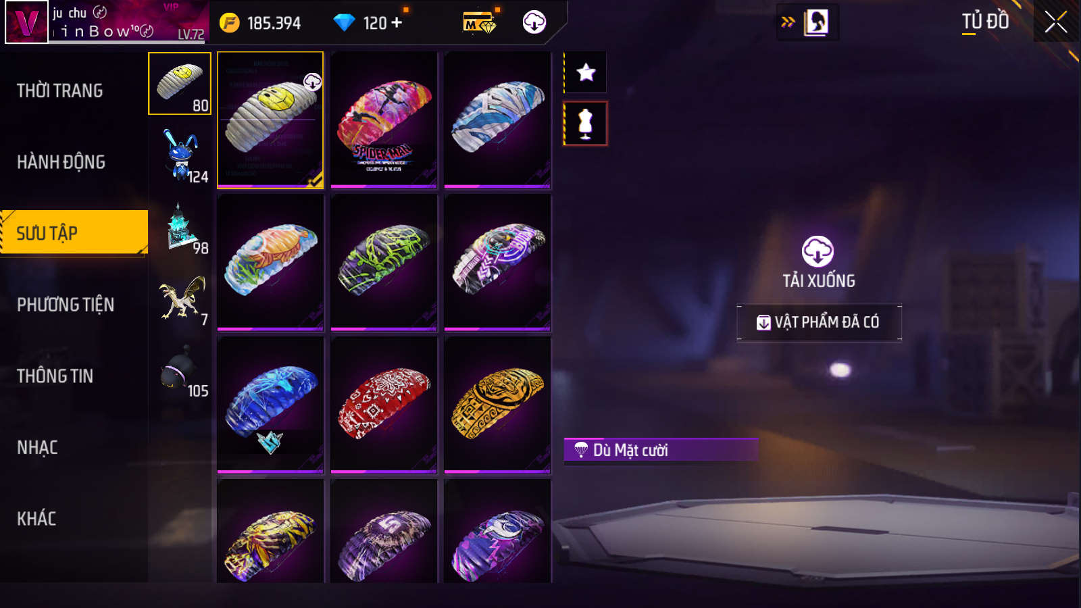
Task: Toggle VẬT PHẨM ĐÃ CÓ filter
Action: click(819, 322)
